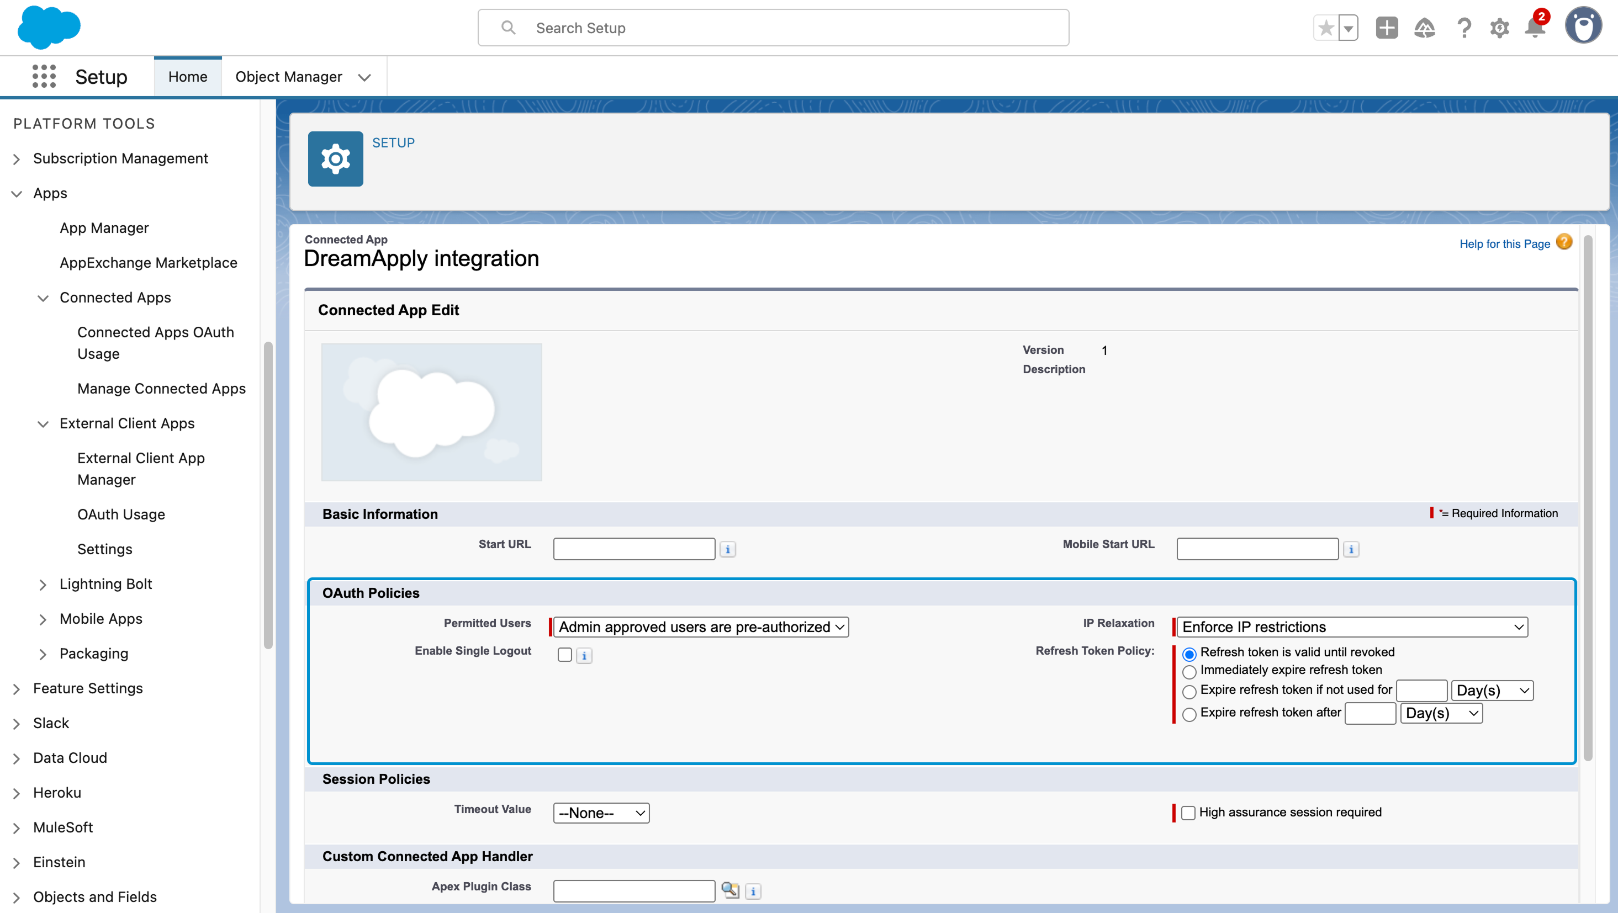This screenshot has width=1618, height=913.
Task: Click the main page vertical scrollbar
Action: [x=1588, y=497]
